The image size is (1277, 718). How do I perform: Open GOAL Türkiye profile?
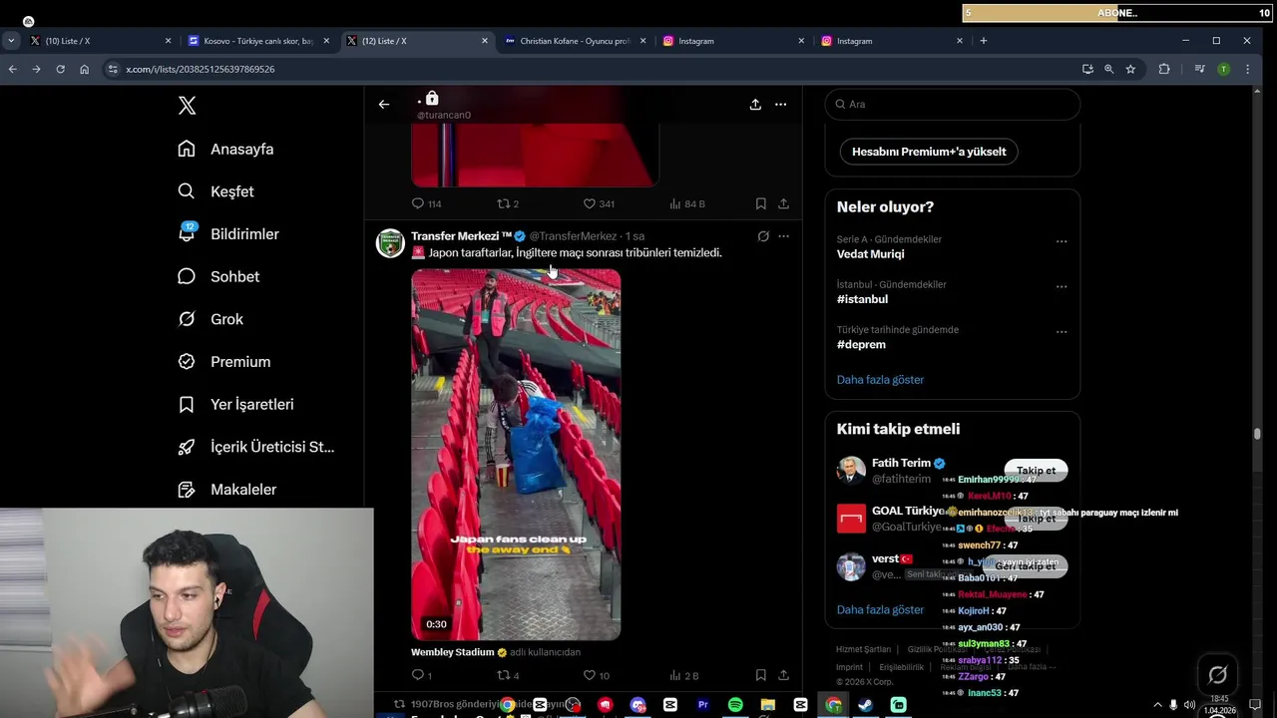click(906, 511)
